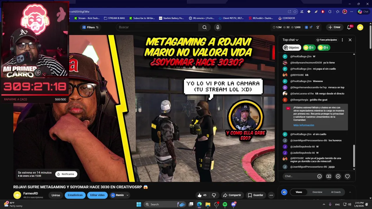The image size is (372, 209).
Task: Start voice search with the microphone icon
Action: click(218, 27)
